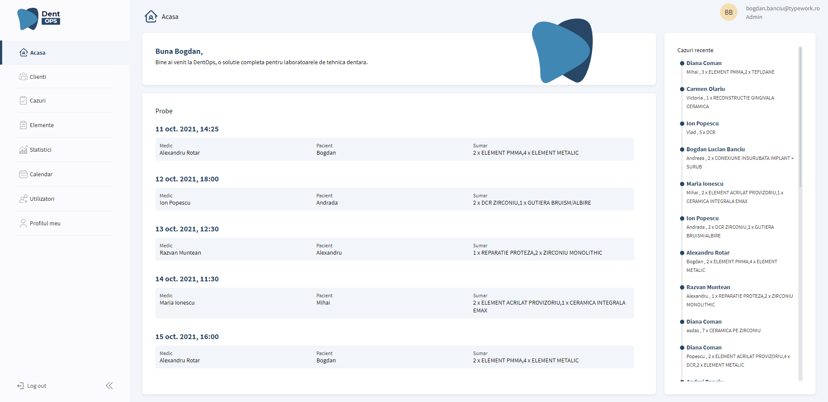Click the Acasa breadcrumb text
Viewport: 828px width, 402px height.
tap(170, 17)
